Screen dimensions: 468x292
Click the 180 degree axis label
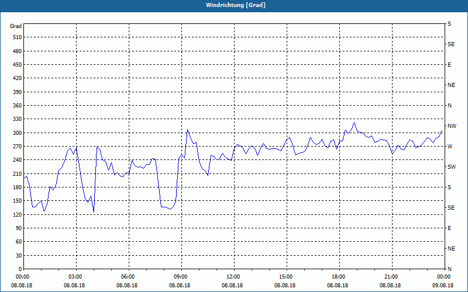click(x=18, y=187)
